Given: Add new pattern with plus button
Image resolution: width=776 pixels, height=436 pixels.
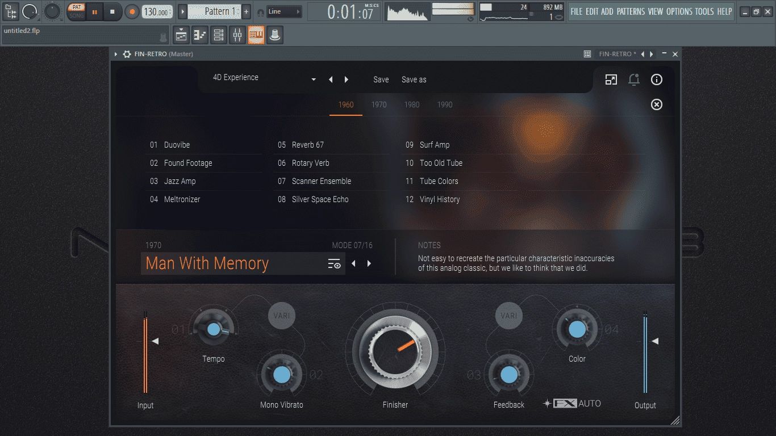Looking at the screenshot, I should tap(246, 11).
